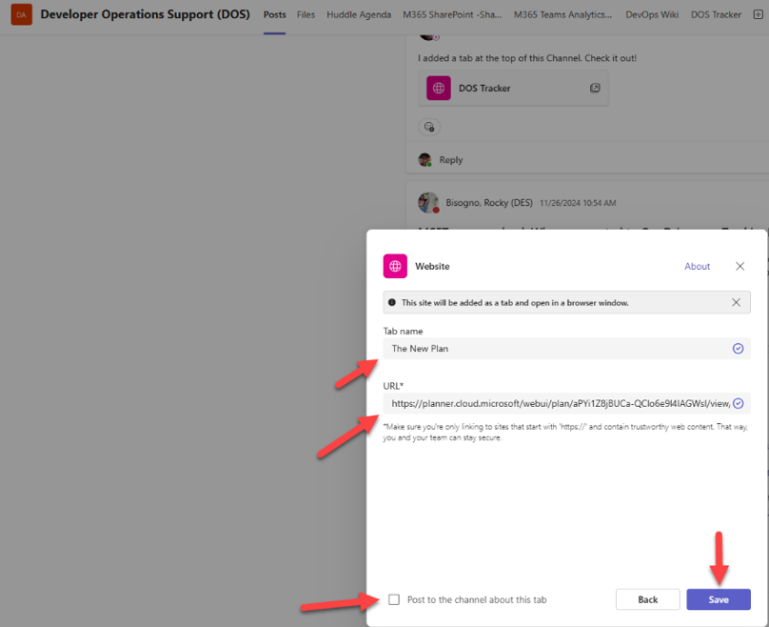This screenshot has height=627, width=769.
Task: Click the checkmark icon in URL field
Action: (x=738, y=404)
